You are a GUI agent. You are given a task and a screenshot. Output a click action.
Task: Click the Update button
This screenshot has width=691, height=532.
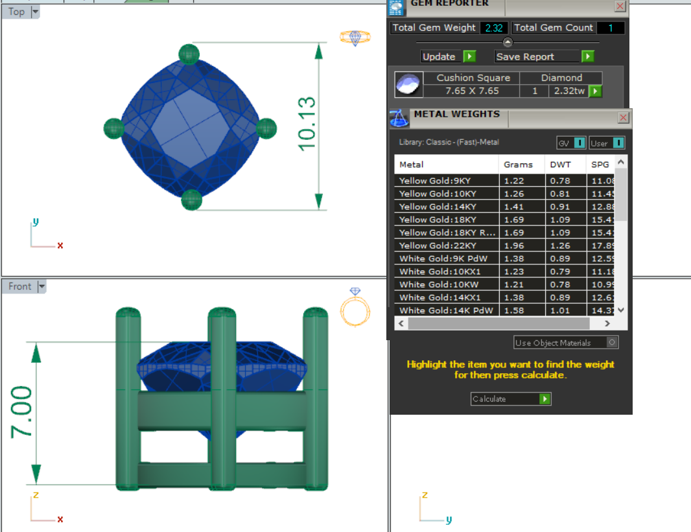(x=439, y=56)
